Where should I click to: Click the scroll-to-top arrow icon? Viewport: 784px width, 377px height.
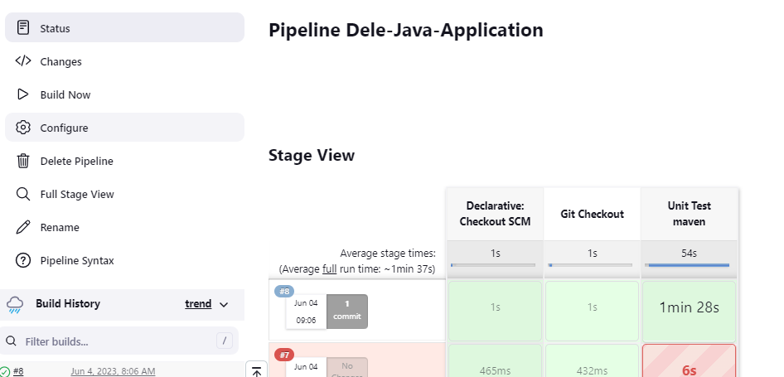256,371
